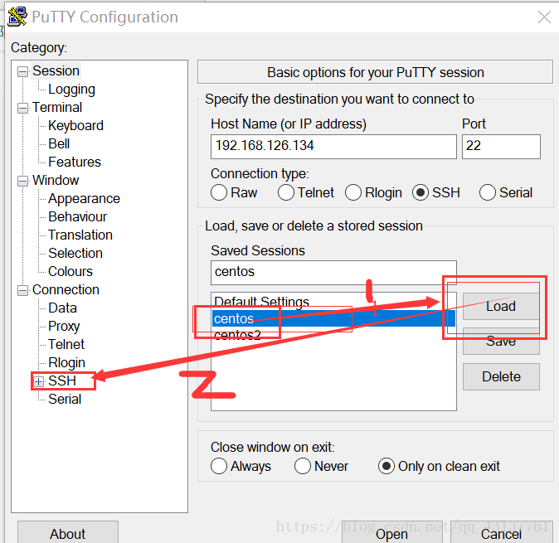Image resolution: width=559 pixels, height=543 pixels.
Task: Open the Connection category
Action: pos(66,289)
